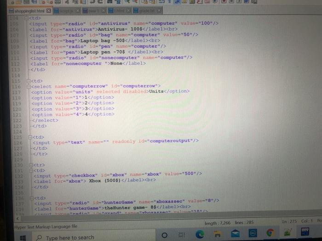Open the Dev-C++ taskbar icon
322x241 pixels.
click(305, 231)
